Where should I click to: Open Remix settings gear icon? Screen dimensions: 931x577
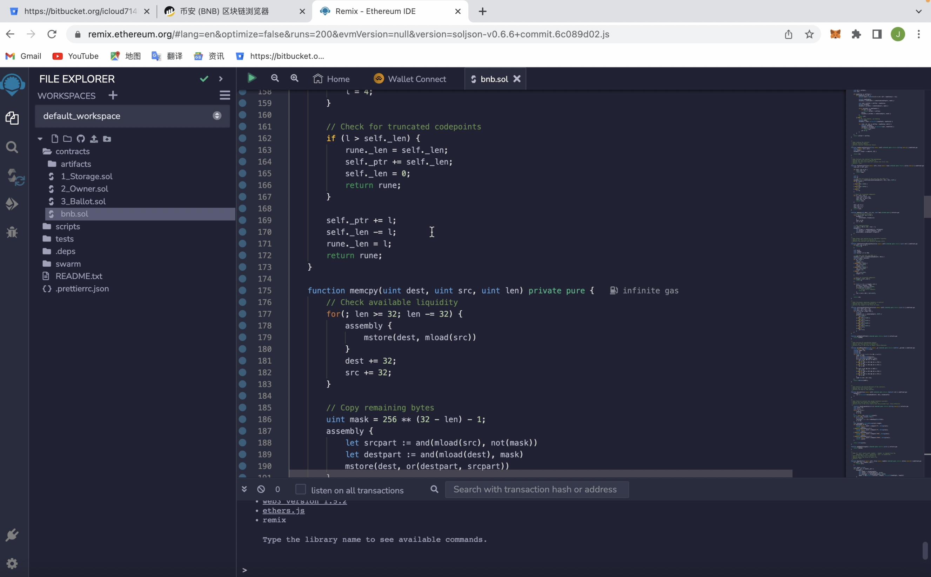click(x=12, y=563)
